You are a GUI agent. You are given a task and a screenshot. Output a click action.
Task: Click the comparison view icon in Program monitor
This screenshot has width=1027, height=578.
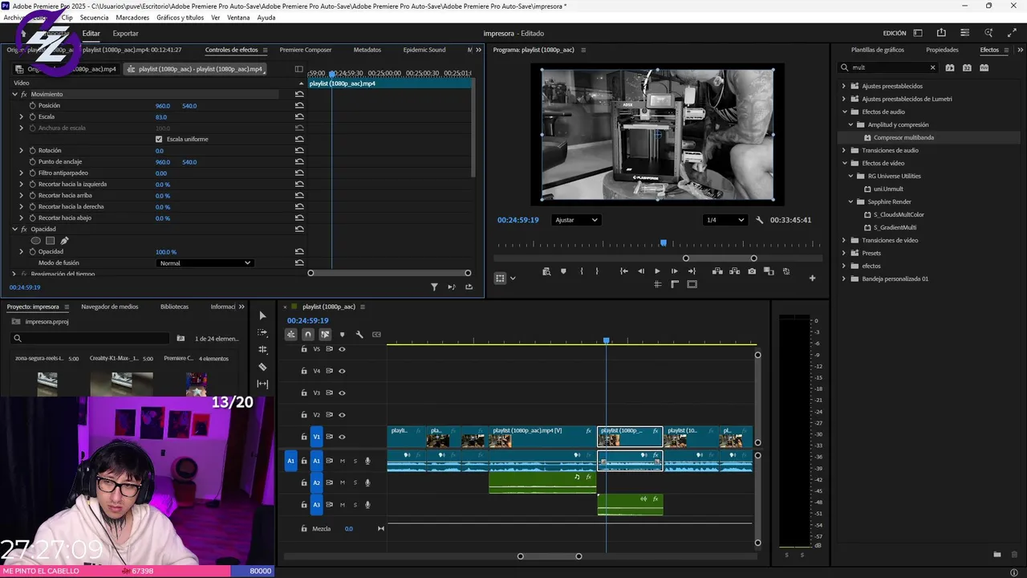click(x=769, y=271)
